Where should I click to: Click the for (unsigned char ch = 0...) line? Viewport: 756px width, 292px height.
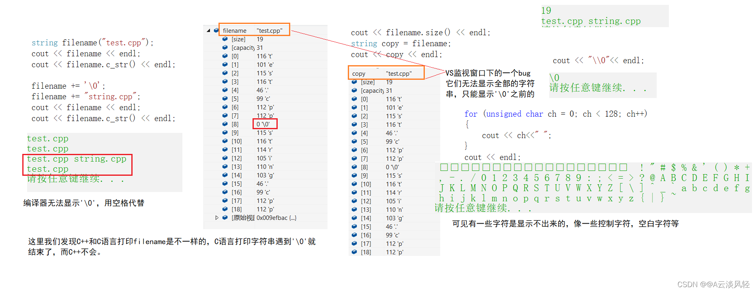[x=556, y=114]
